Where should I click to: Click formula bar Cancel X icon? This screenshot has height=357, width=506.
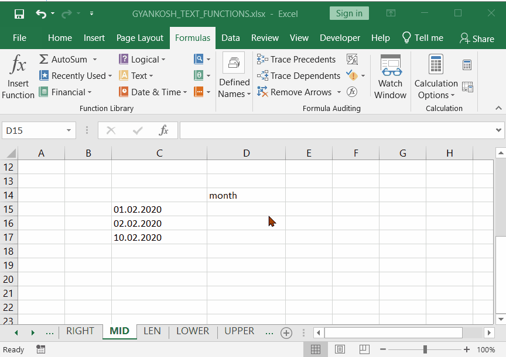[111, 130]
